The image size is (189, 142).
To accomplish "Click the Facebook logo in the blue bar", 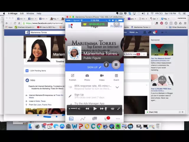I will (27, 32).
